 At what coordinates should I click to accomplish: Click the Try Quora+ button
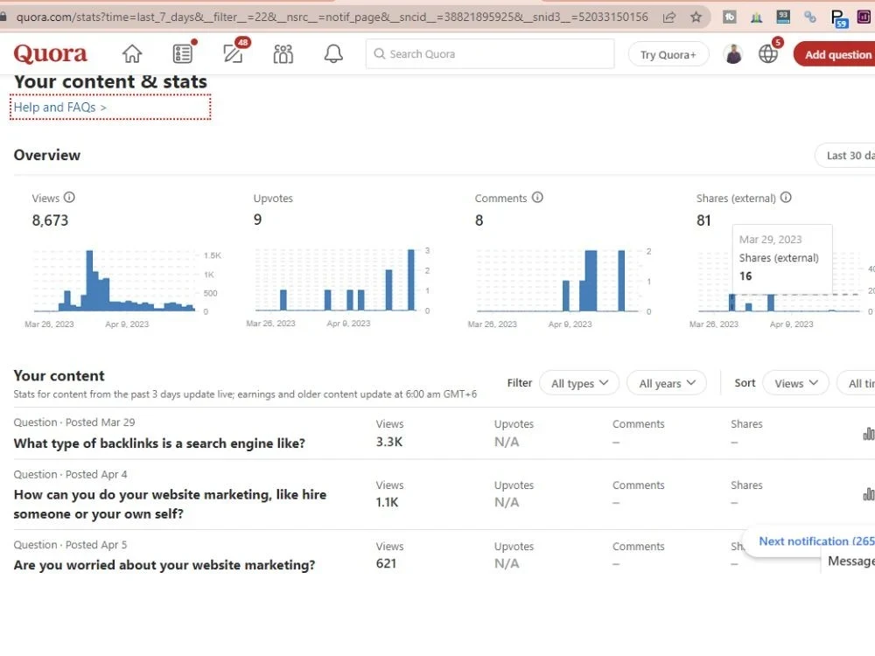(x=668, y=54)
